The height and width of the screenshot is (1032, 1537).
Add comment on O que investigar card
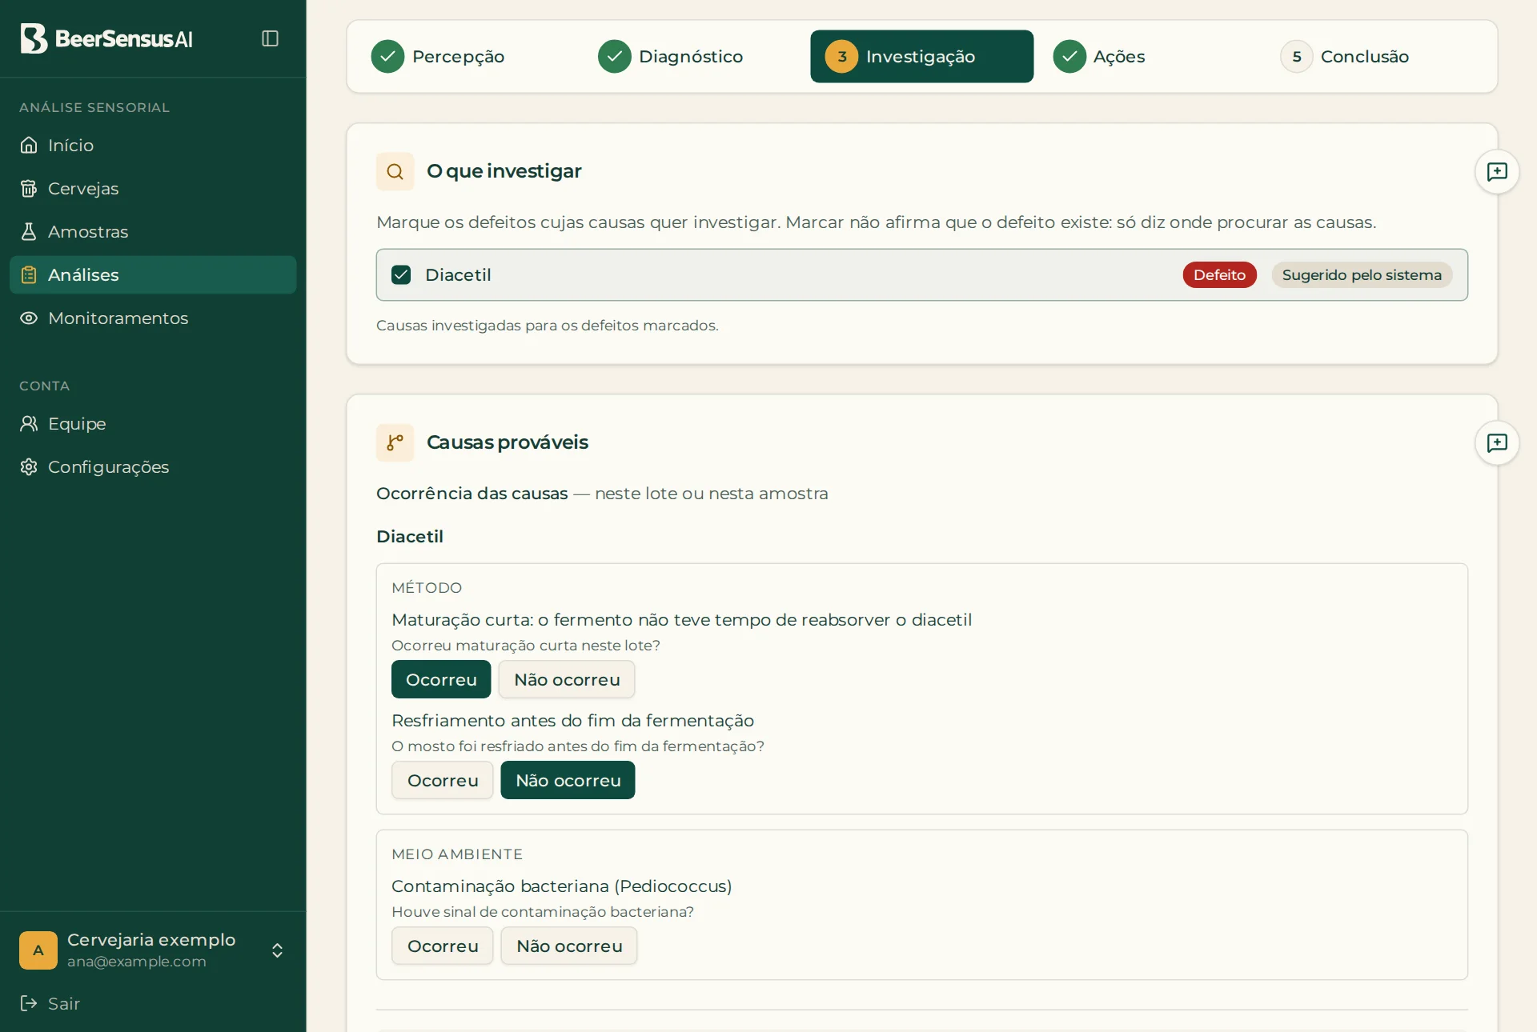tap(1497, 171)
